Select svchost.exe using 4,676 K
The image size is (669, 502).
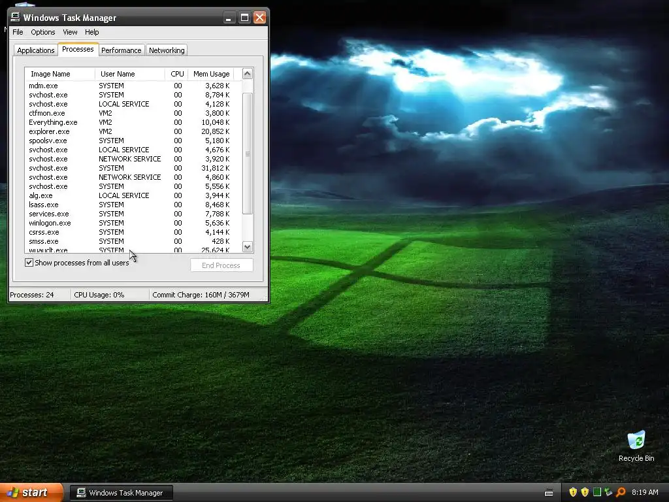point(133,150)
